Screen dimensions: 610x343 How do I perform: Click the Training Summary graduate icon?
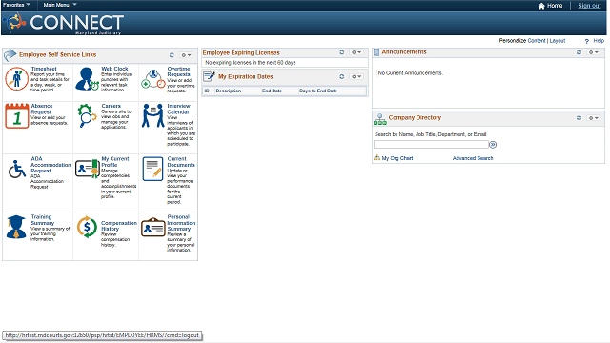(16, 227)
